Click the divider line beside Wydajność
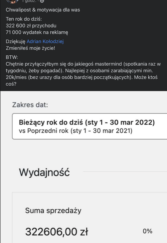 (x=125, y=172)
